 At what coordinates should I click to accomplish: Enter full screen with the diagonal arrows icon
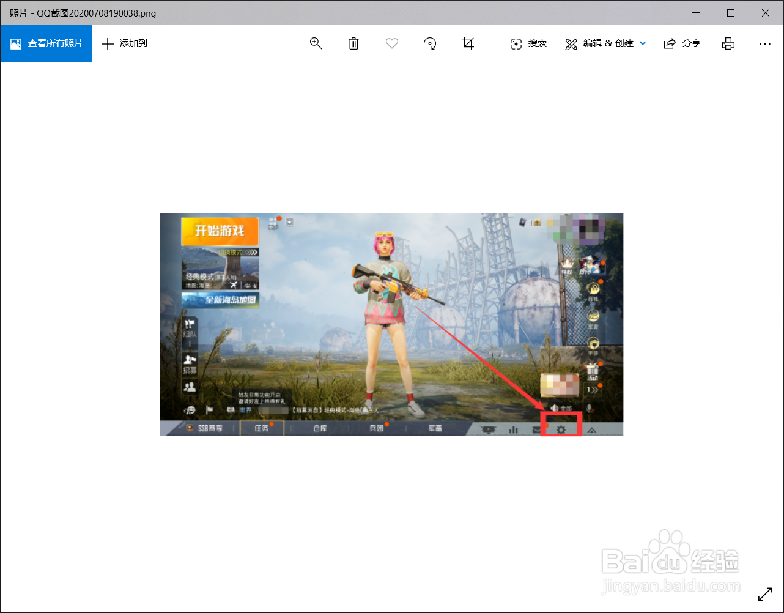[x=765, y=594]
